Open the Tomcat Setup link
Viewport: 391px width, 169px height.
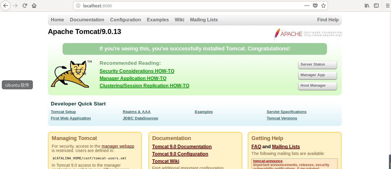point(63,112)
